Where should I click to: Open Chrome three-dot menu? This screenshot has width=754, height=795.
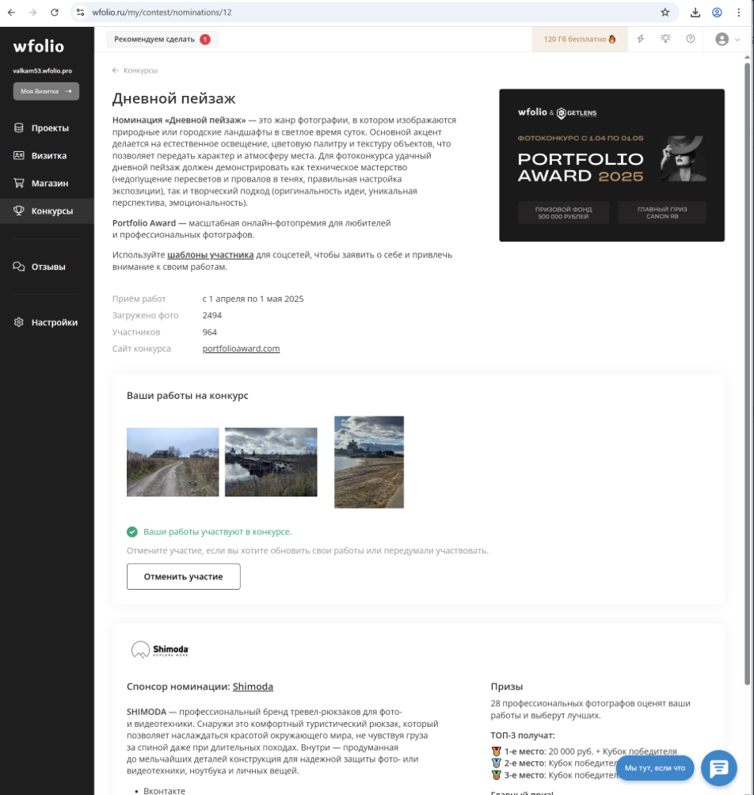pyautogui.click(x=739, y=12)
